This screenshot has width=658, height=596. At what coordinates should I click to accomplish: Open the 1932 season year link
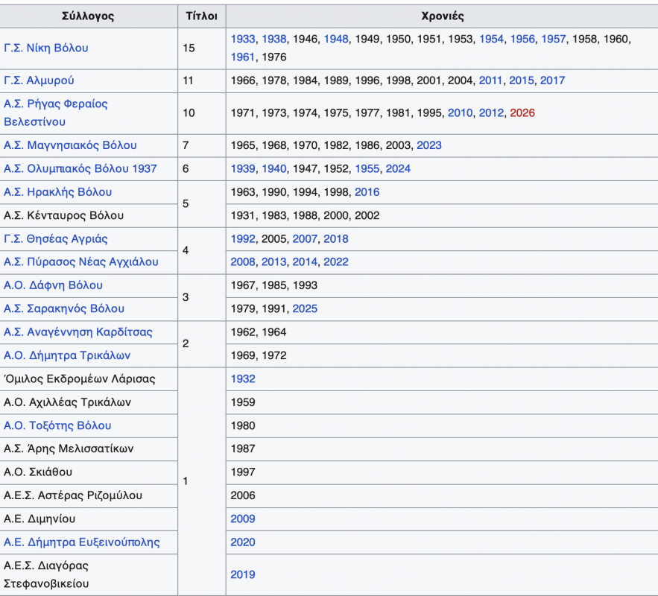pos(243,379)
